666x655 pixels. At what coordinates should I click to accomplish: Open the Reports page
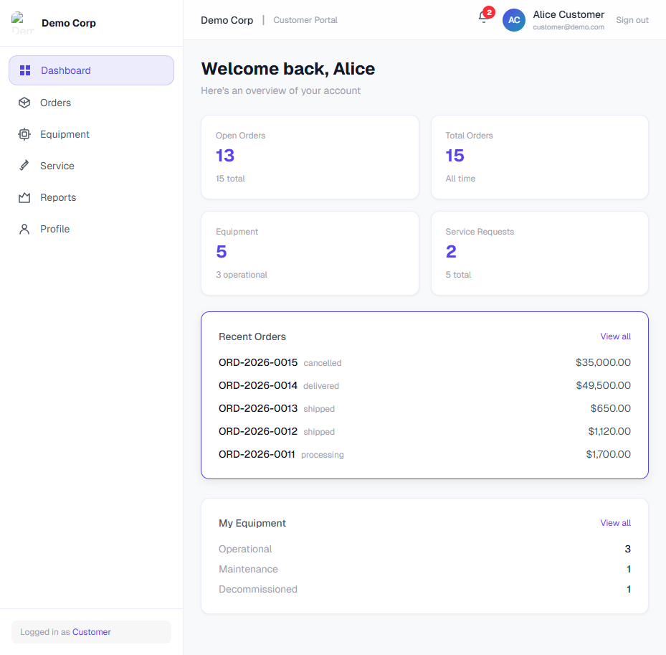(91, 197)
